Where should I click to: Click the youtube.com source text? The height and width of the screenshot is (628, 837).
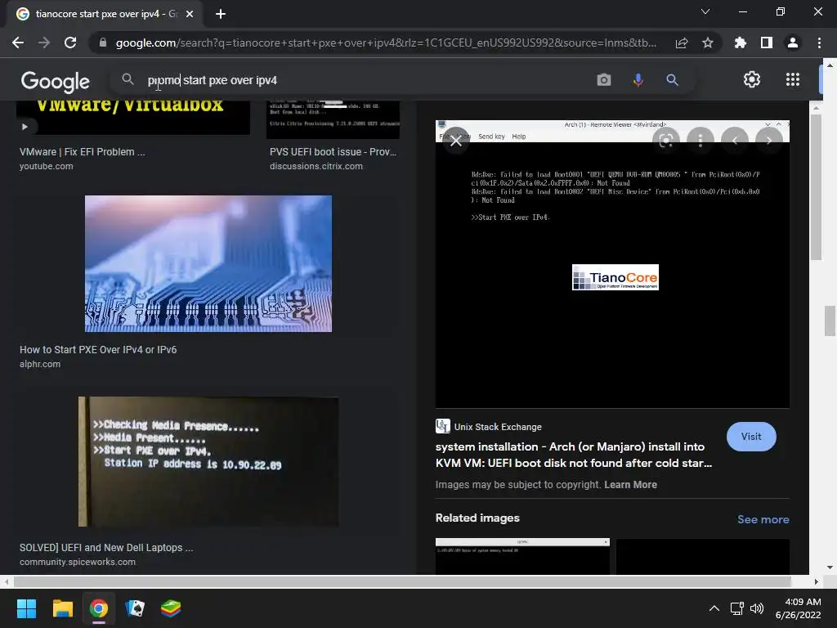pos(47,166)
